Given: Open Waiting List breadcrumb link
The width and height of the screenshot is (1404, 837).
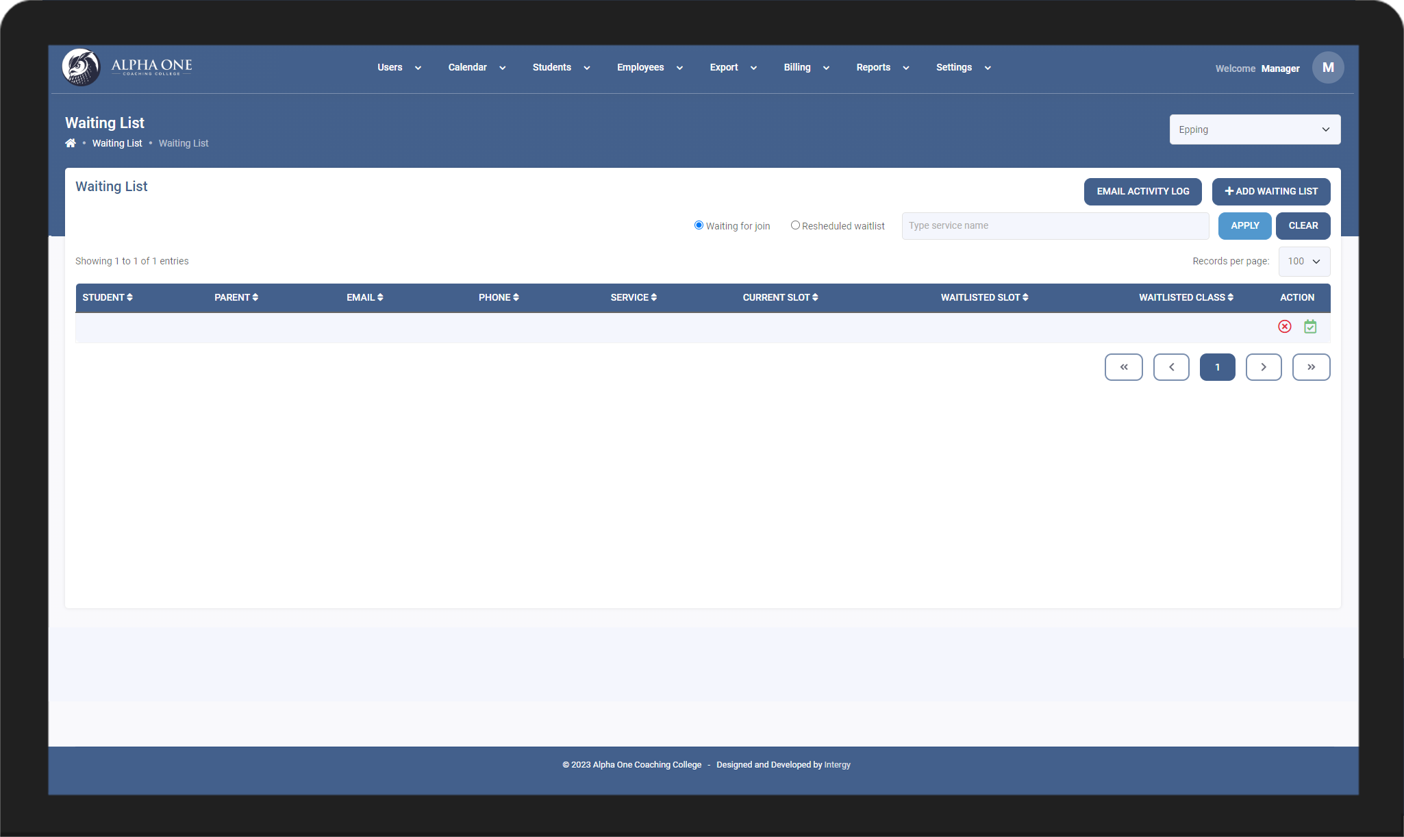Looking at the screenshot, I should click(117, 143).
